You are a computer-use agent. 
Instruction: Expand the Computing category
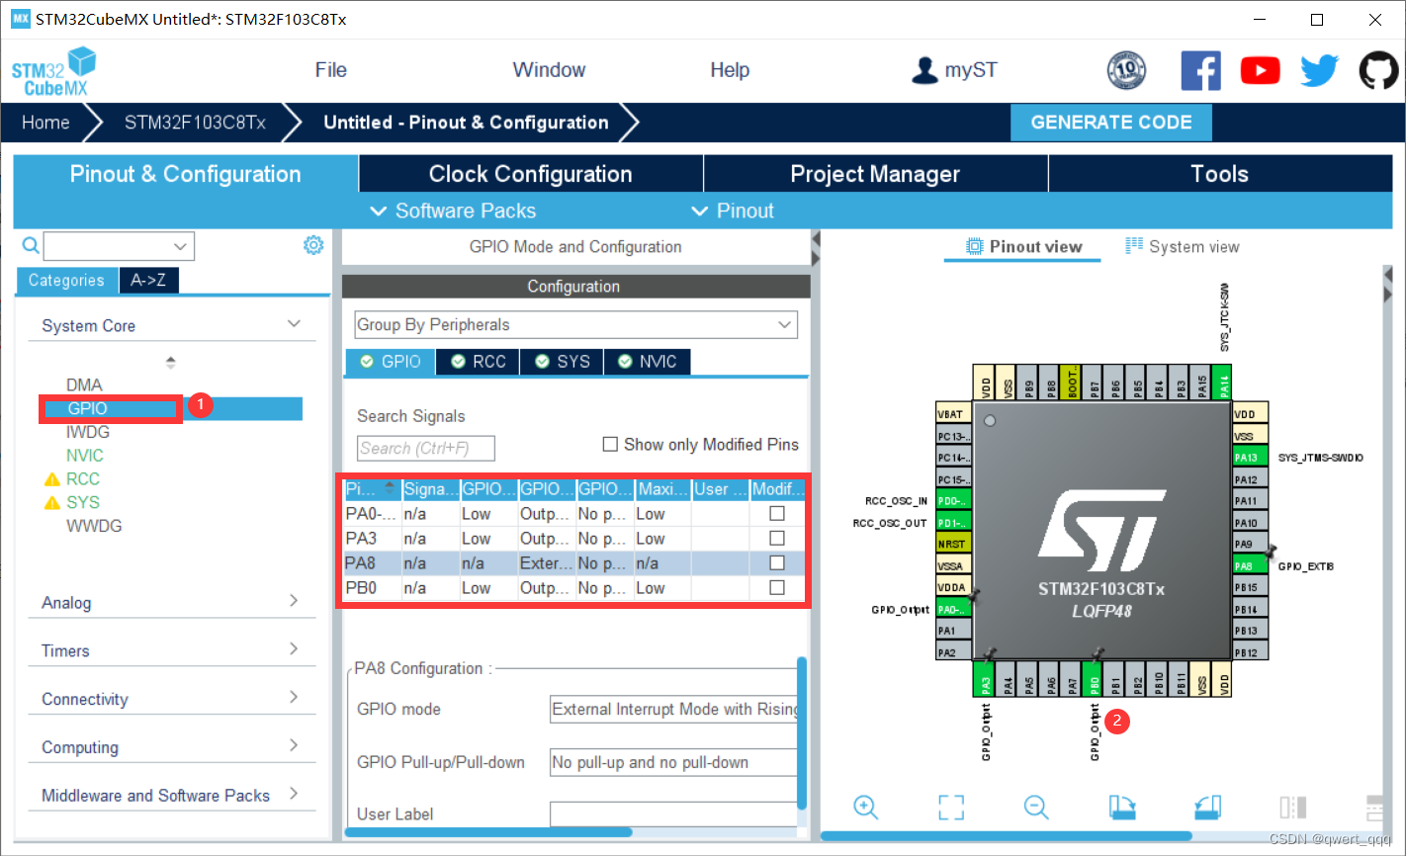(x=294, y=745)
